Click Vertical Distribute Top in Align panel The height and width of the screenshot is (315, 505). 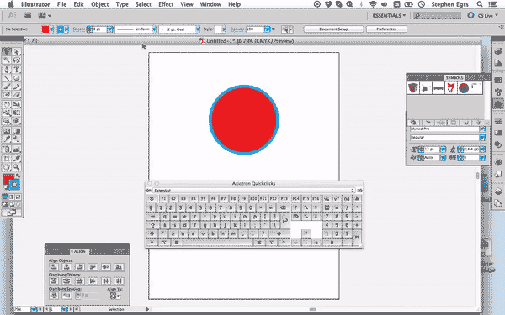[54, 281]
